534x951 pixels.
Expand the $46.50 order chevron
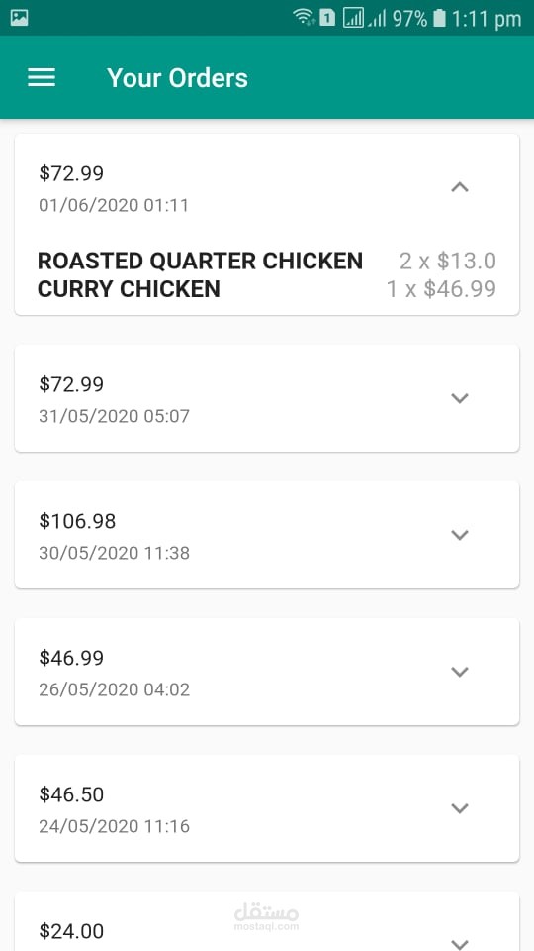pos(460,808)
